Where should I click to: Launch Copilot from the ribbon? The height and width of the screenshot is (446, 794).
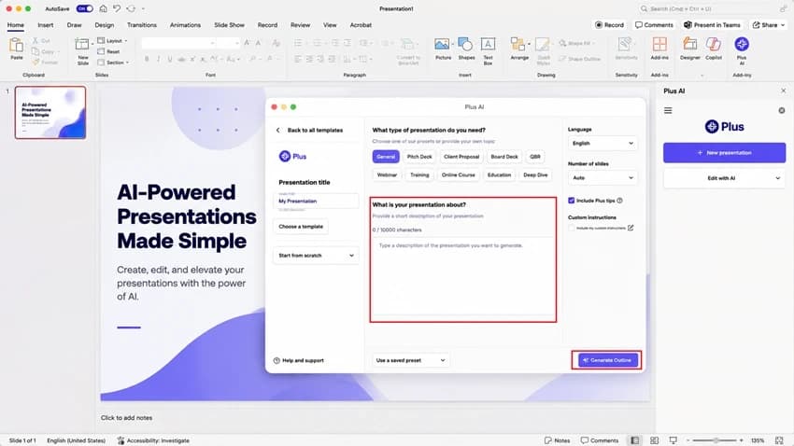(714, 45)
